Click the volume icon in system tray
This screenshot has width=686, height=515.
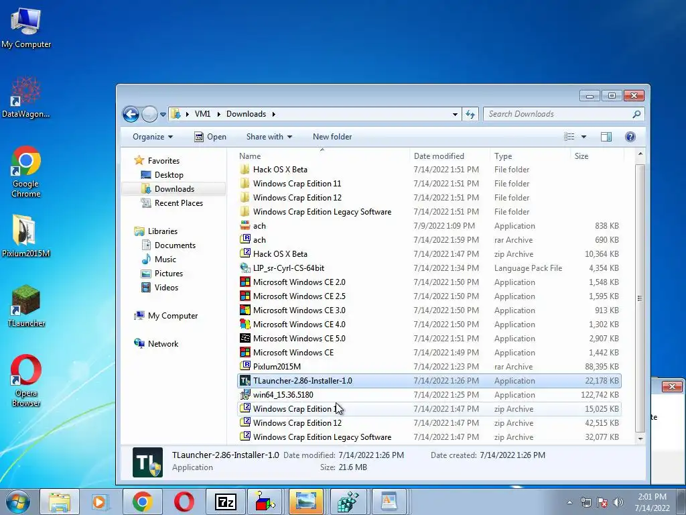(x=618, y=502)
